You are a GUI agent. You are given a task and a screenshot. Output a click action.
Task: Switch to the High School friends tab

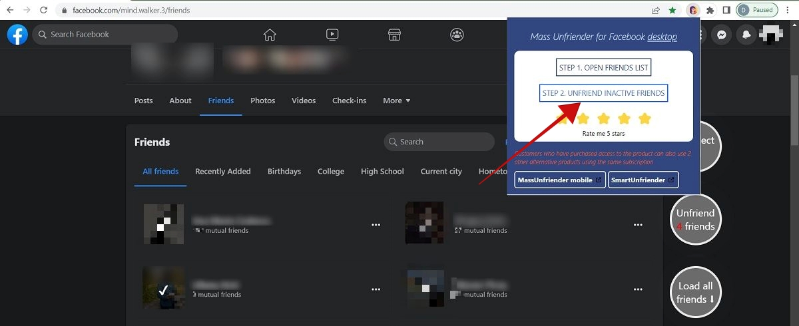coord(382,171)
